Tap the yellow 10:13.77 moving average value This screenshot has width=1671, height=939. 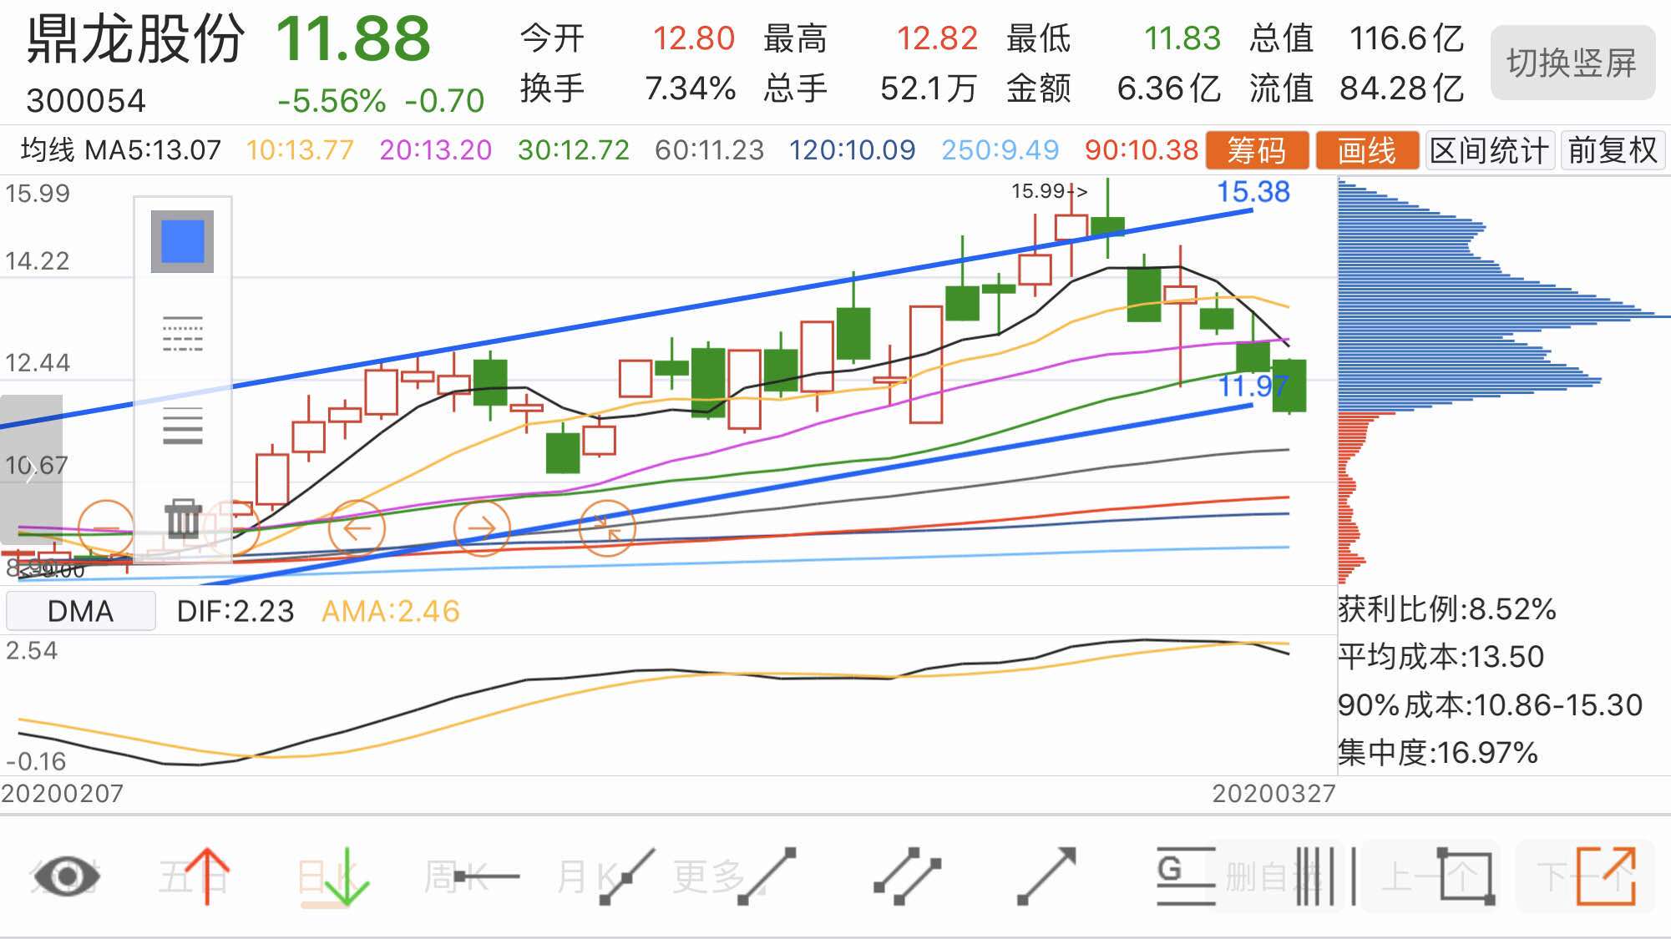click(300, 150)
